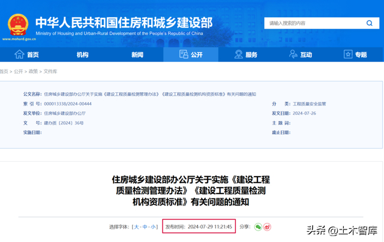Viewport: 384px width, 242px height.
Task: Share via the Weibo icon
Action: tap(267, 227)
